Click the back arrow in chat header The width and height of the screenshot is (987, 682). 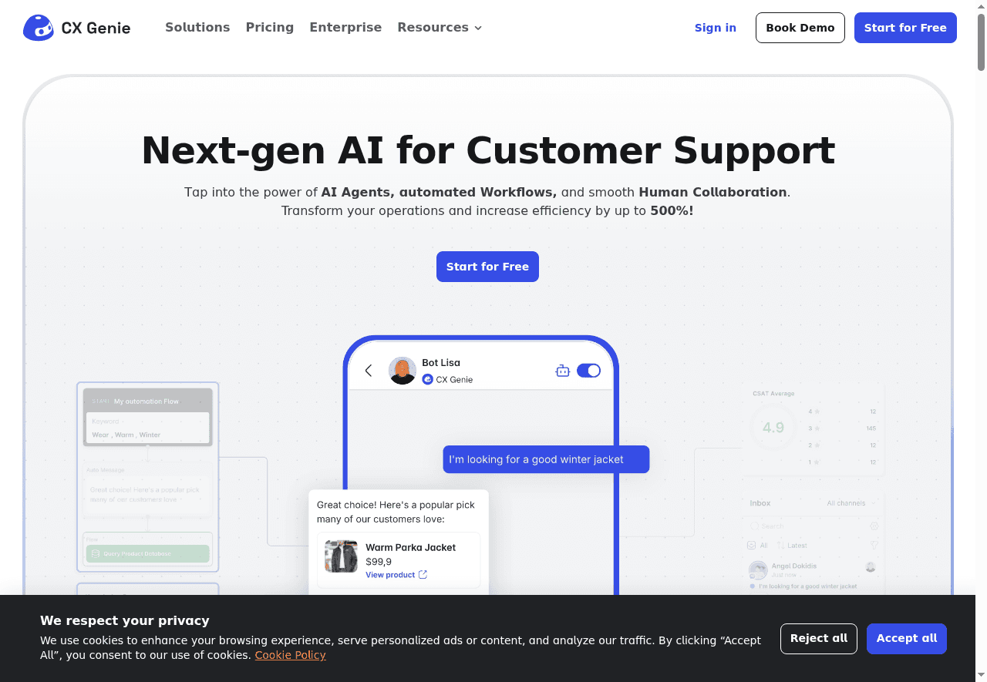[x=369, y=371]
